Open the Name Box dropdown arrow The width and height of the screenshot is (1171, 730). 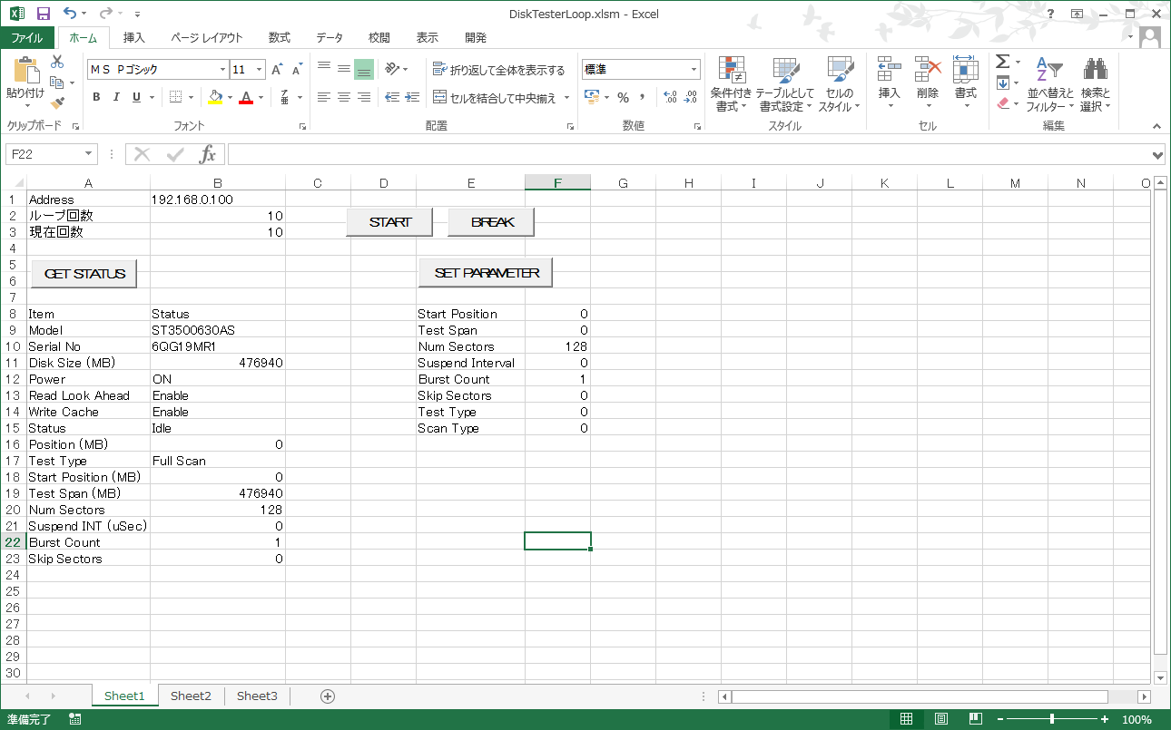coord(88,154)
